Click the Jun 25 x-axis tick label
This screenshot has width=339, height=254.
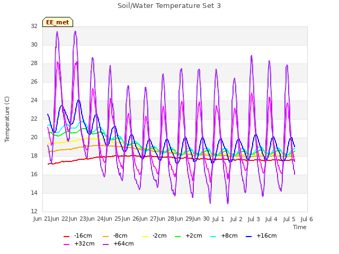coord(113,219)
